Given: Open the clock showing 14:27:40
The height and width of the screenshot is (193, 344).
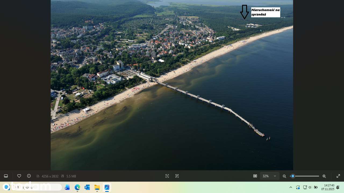Looking at the screenshot, I should (329, 187).
